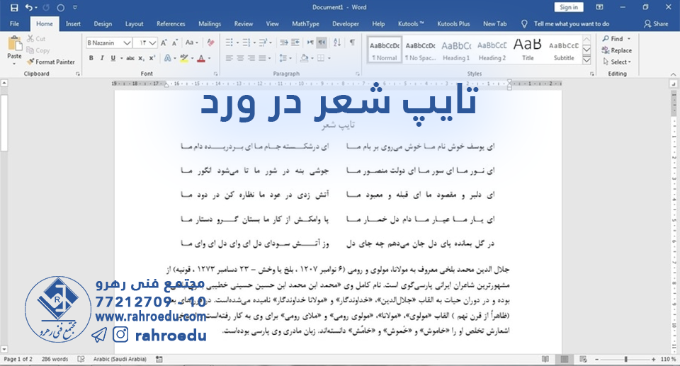
Task: Switch to the References tab
Action: [x=171, y=24]
